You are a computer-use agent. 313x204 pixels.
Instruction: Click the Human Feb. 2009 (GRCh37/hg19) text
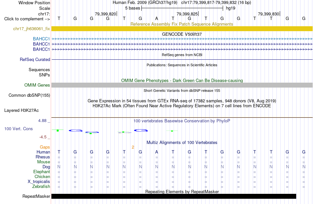145,3
